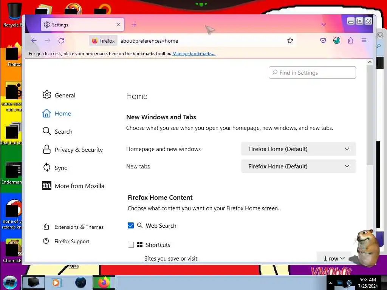This screenshot has height=290, width=387.
Task: Click the ChomikB desktop icon
Action: (x=12, y=251)
